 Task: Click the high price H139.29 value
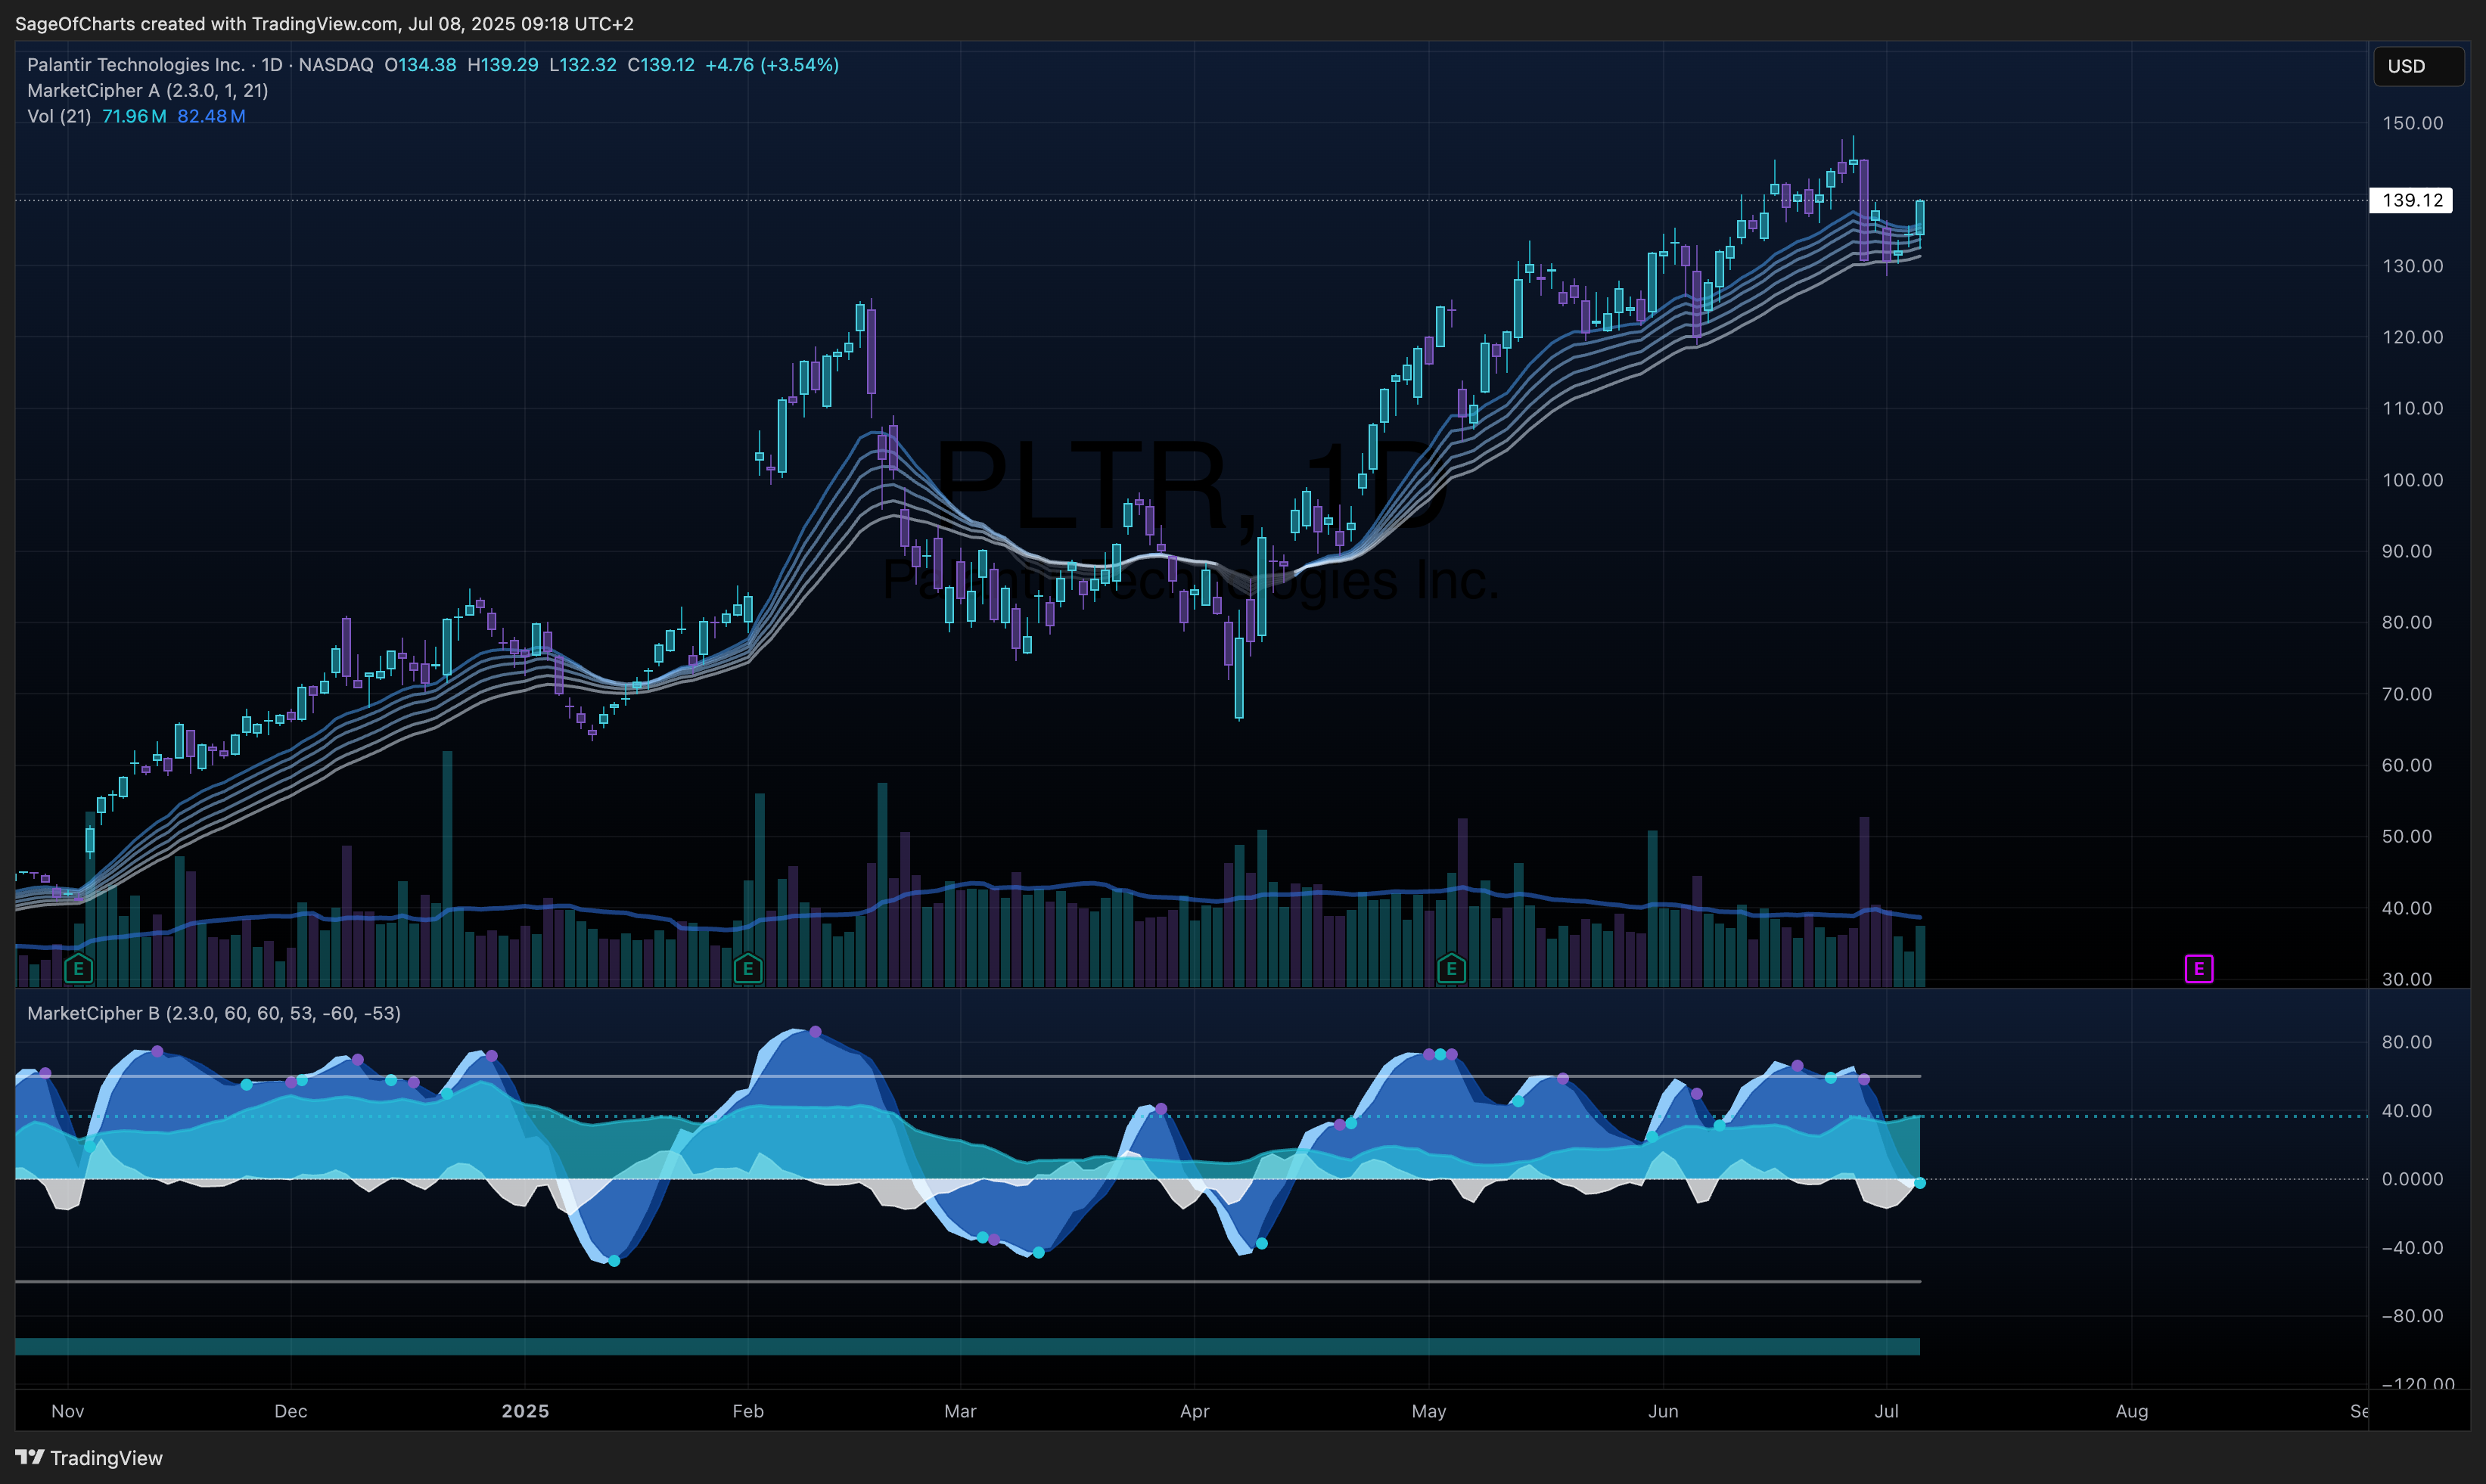[x=503, y=64]
